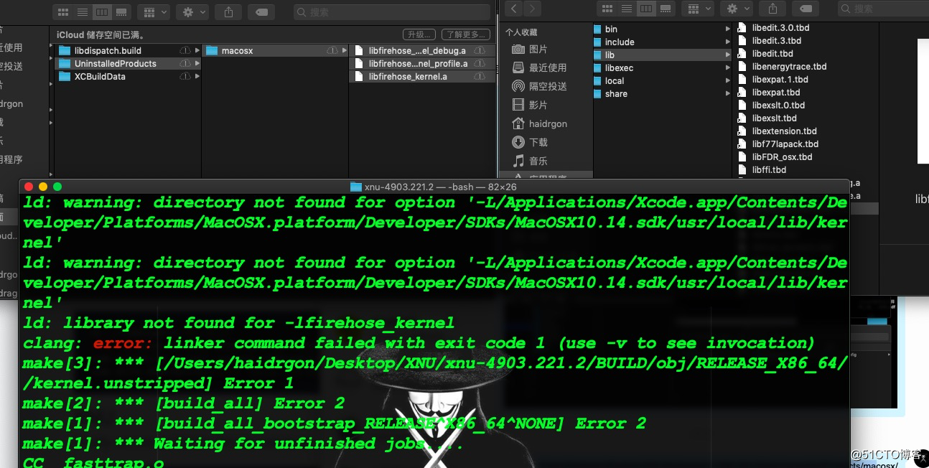Open group-by dropdown in right Finder window
Viewport: 929px width, 468px height.
pos(699,9)
